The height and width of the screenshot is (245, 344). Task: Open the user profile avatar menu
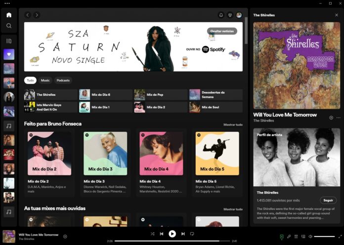pos(239,15)
